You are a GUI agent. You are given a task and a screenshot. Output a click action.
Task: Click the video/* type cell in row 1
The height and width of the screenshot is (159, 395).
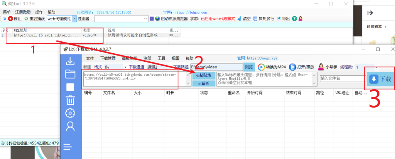click(89, 35)
